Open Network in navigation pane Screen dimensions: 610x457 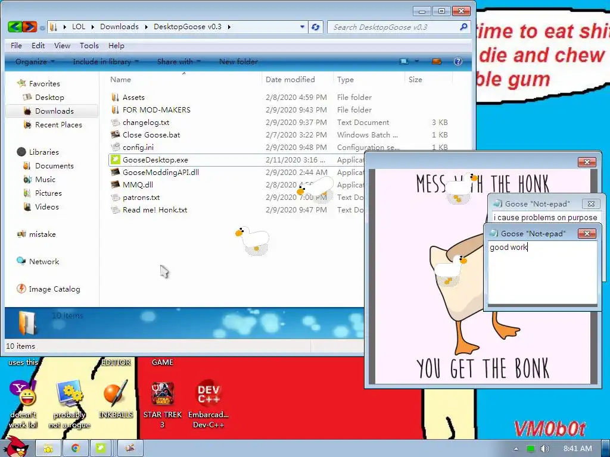(x=44, y=262)
